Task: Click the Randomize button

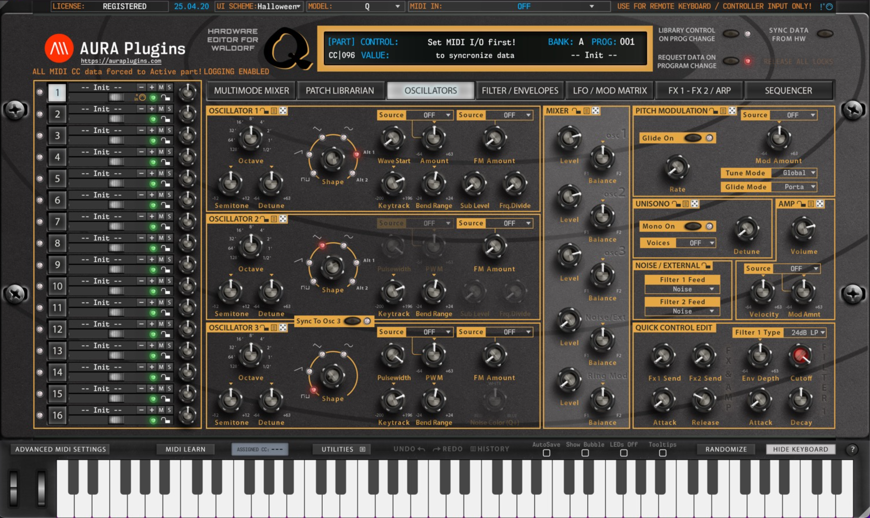Action: click(726, 449)
